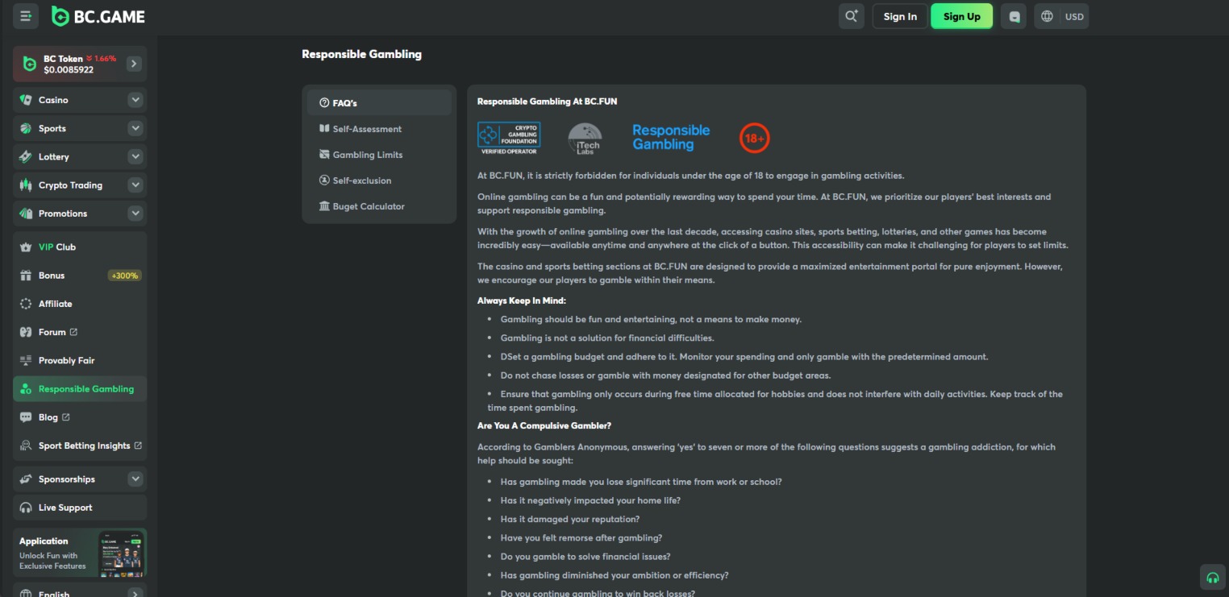Open Responsible Gambling in the sidebar
This screenshot has width=1229, height=597.
pos(80,389)
